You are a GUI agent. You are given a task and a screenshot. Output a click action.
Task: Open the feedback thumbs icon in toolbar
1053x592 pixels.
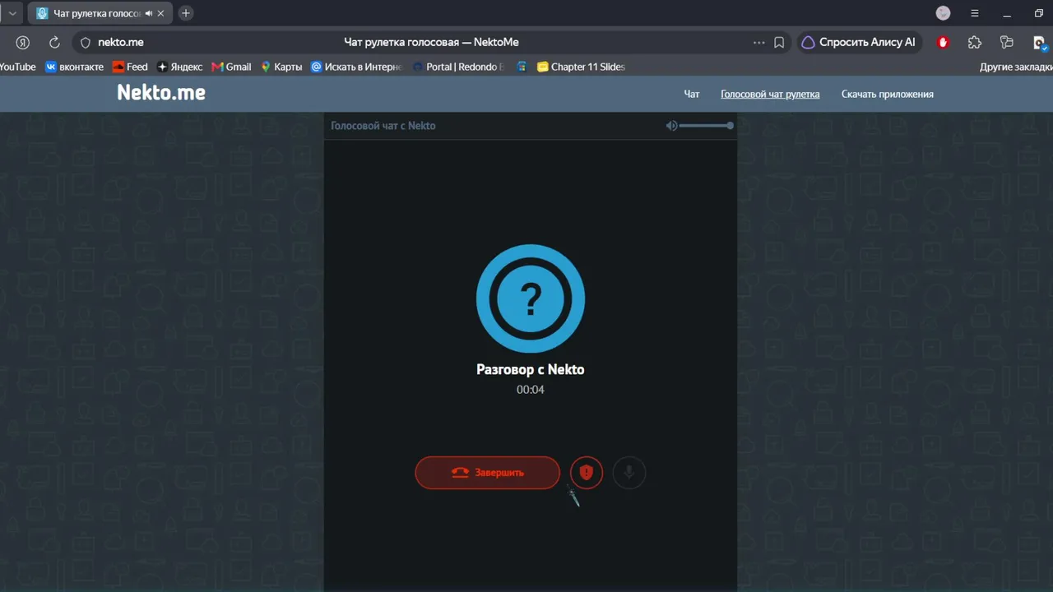[x=1006, y=42]
